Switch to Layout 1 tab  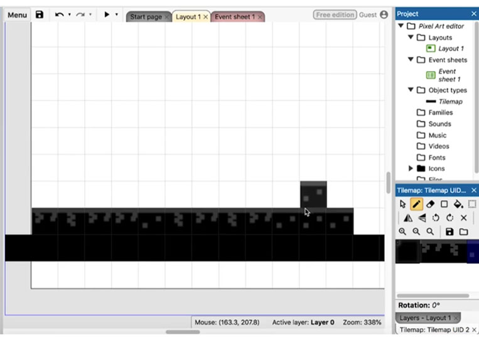[188, 17]
